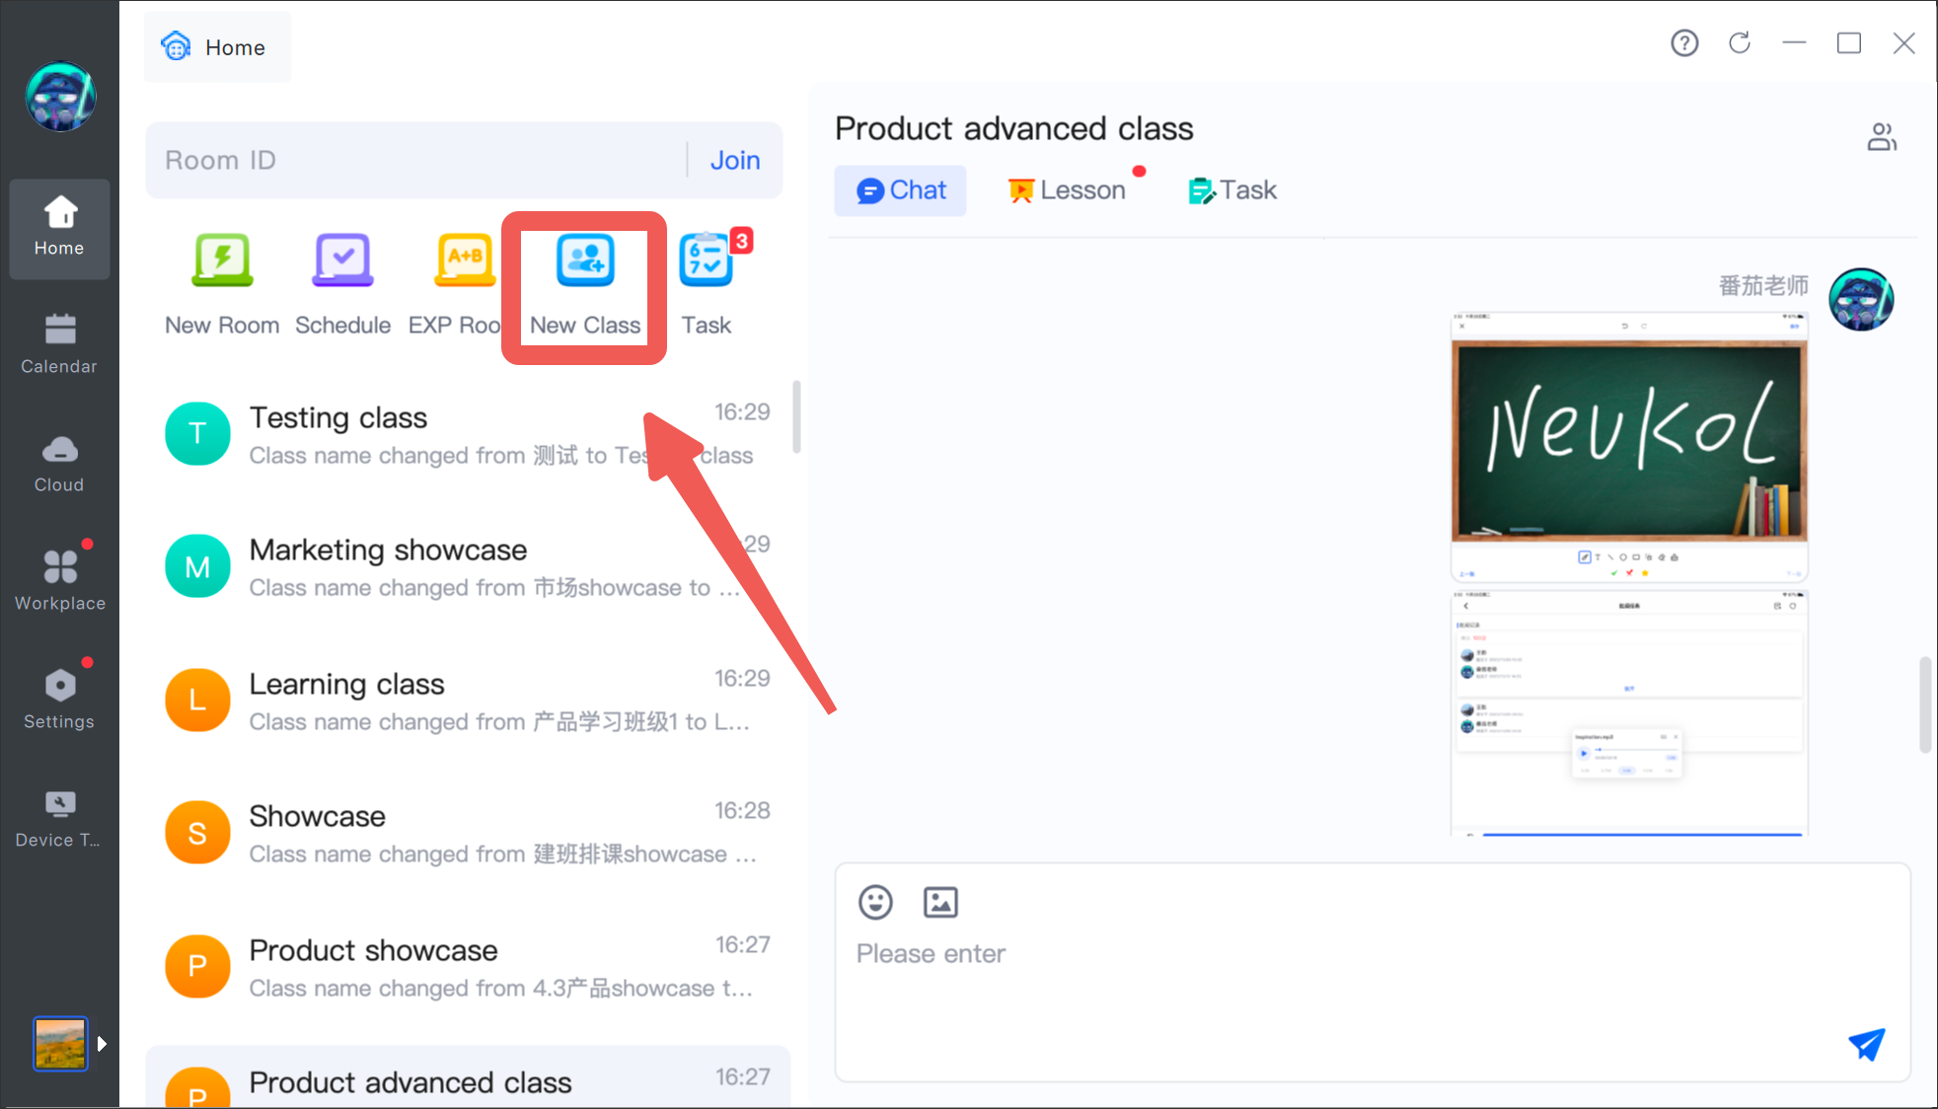Click the chat panel scrollbar

(x=1924, y=704)
